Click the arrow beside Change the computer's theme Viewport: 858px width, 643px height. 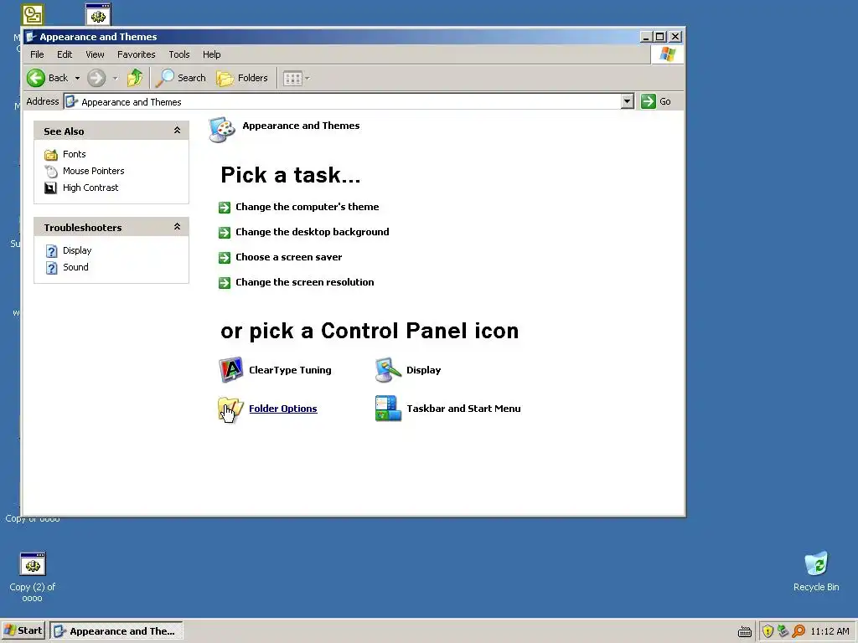[x=225, y=208]
